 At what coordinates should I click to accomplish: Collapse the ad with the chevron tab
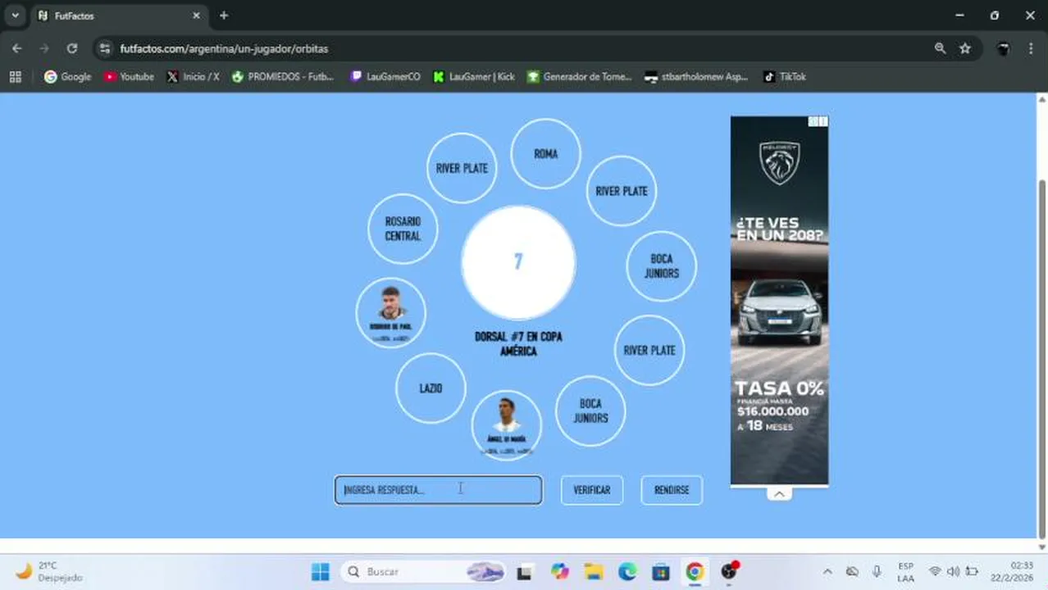779,494
